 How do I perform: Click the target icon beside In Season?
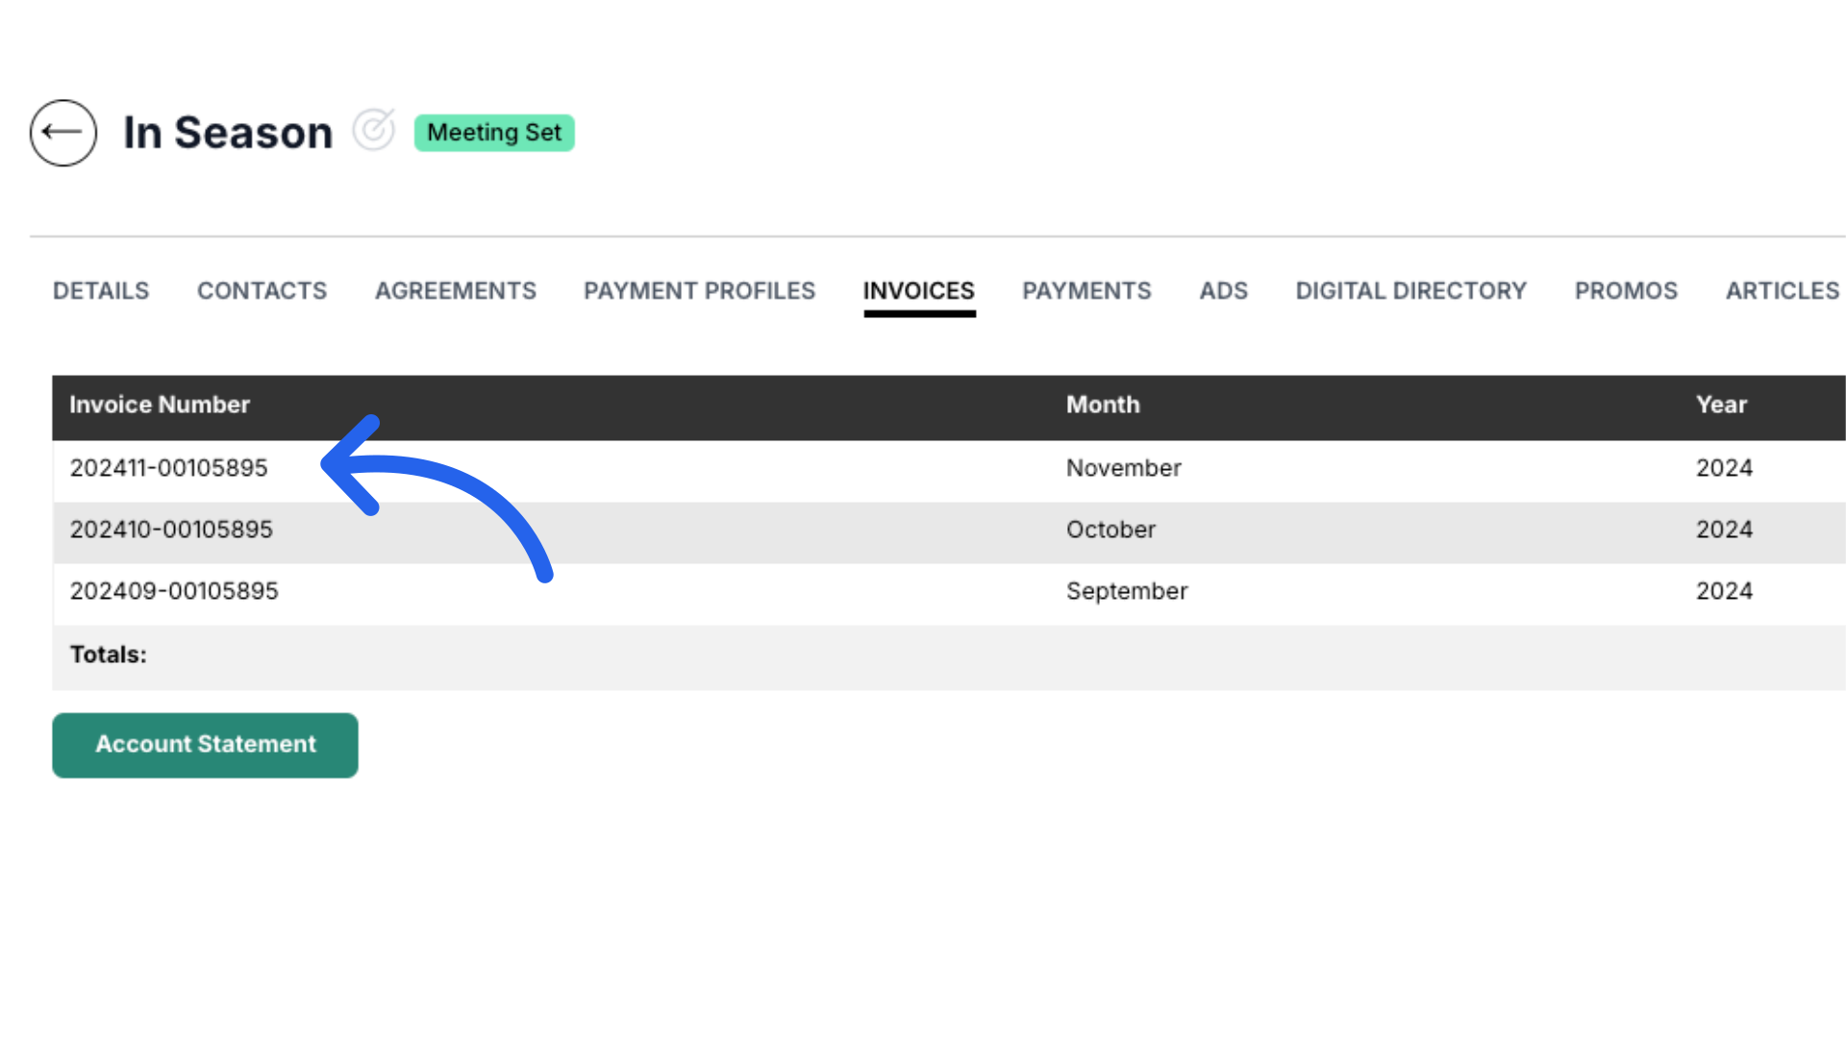[374, 130]
